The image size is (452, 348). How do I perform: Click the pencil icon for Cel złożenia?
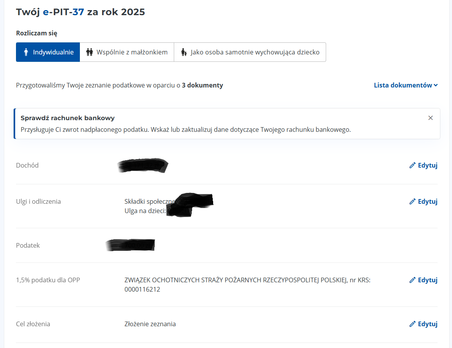point(412,324)
